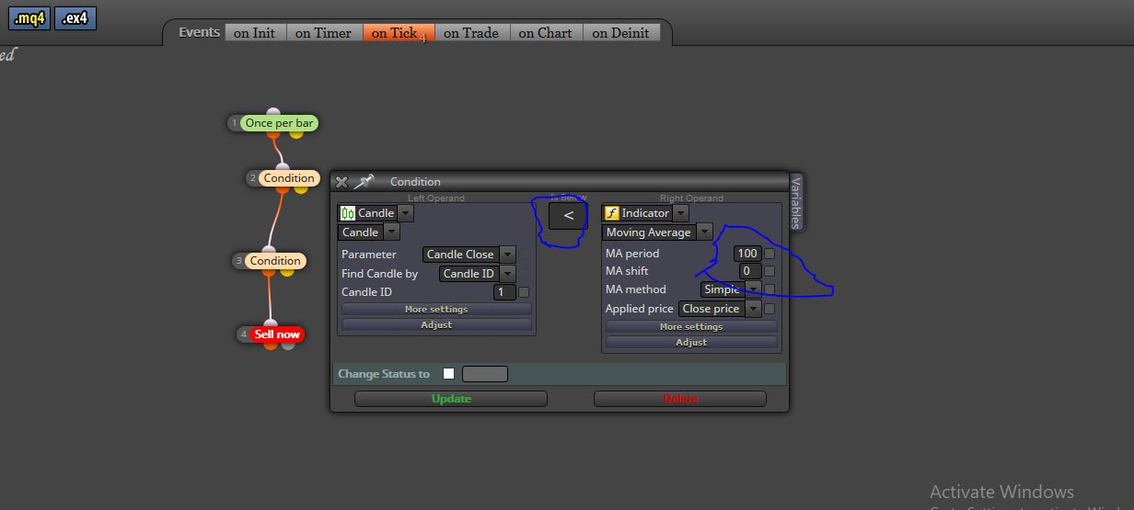Click input connector atop Sell now block

(x=271, y=323)
